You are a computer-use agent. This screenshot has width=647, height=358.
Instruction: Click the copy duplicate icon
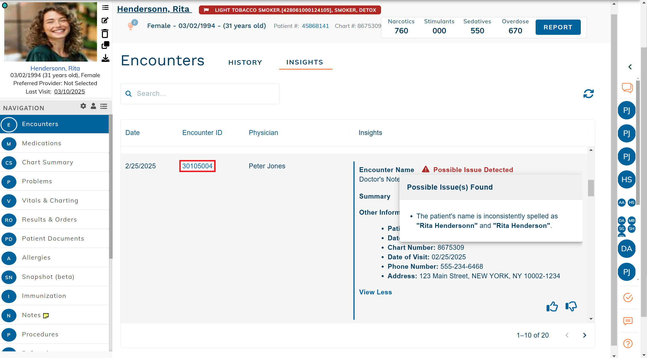point(105,45)
